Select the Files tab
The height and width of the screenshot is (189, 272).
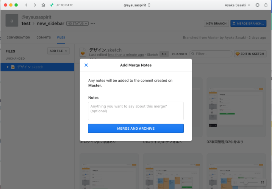coord(61,37)
